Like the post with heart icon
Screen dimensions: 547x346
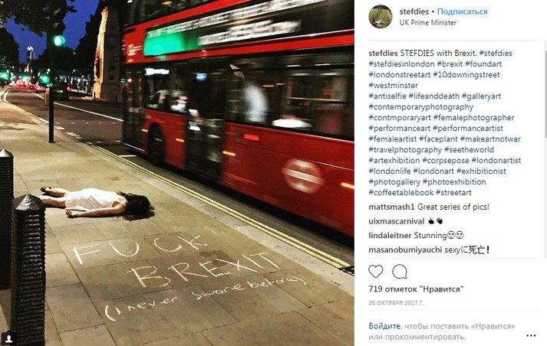tap(376, 271)
